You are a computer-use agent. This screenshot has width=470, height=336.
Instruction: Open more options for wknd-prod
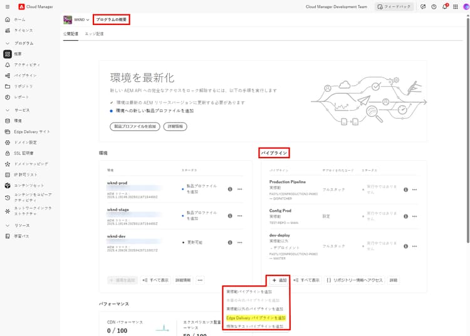(240, 189)
